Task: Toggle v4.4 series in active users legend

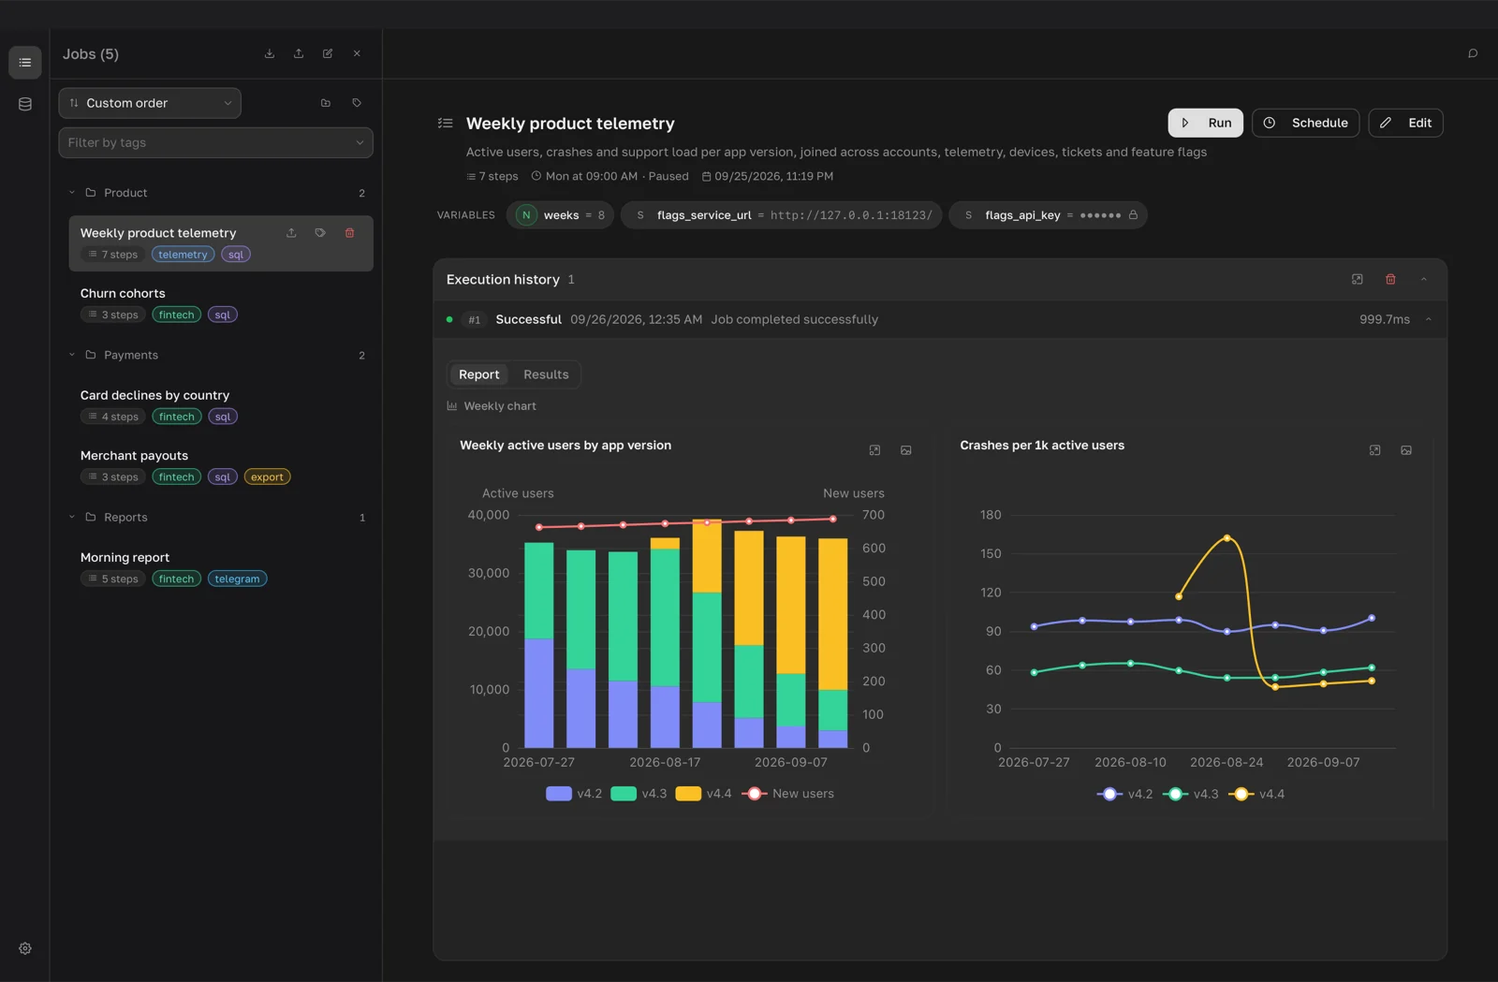Action: [x=703, y=794]
